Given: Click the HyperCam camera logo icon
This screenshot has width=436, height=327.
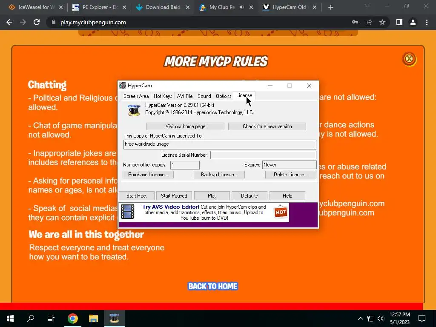Looking at the screenshot, I should 134,110.
